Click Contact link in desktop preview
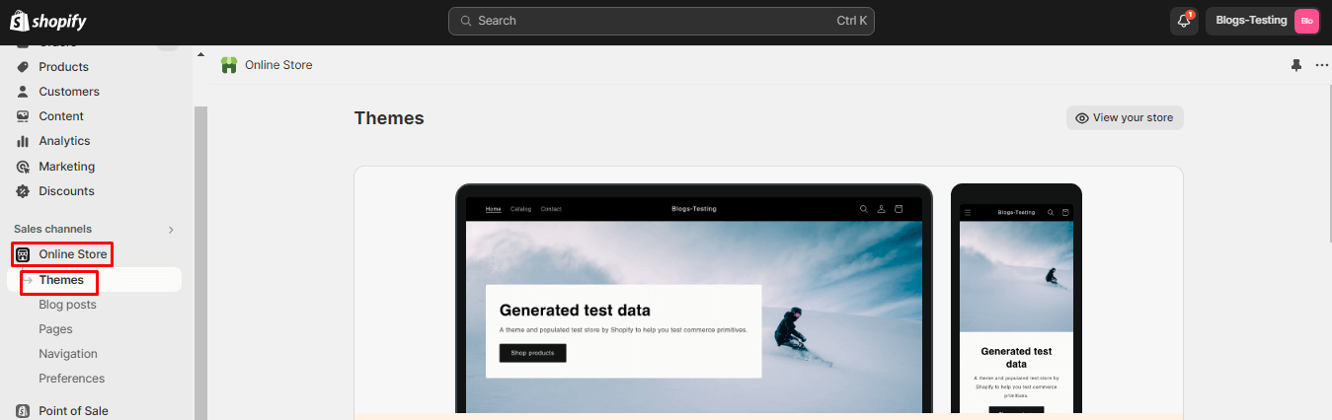 click(x=551, y=209)
